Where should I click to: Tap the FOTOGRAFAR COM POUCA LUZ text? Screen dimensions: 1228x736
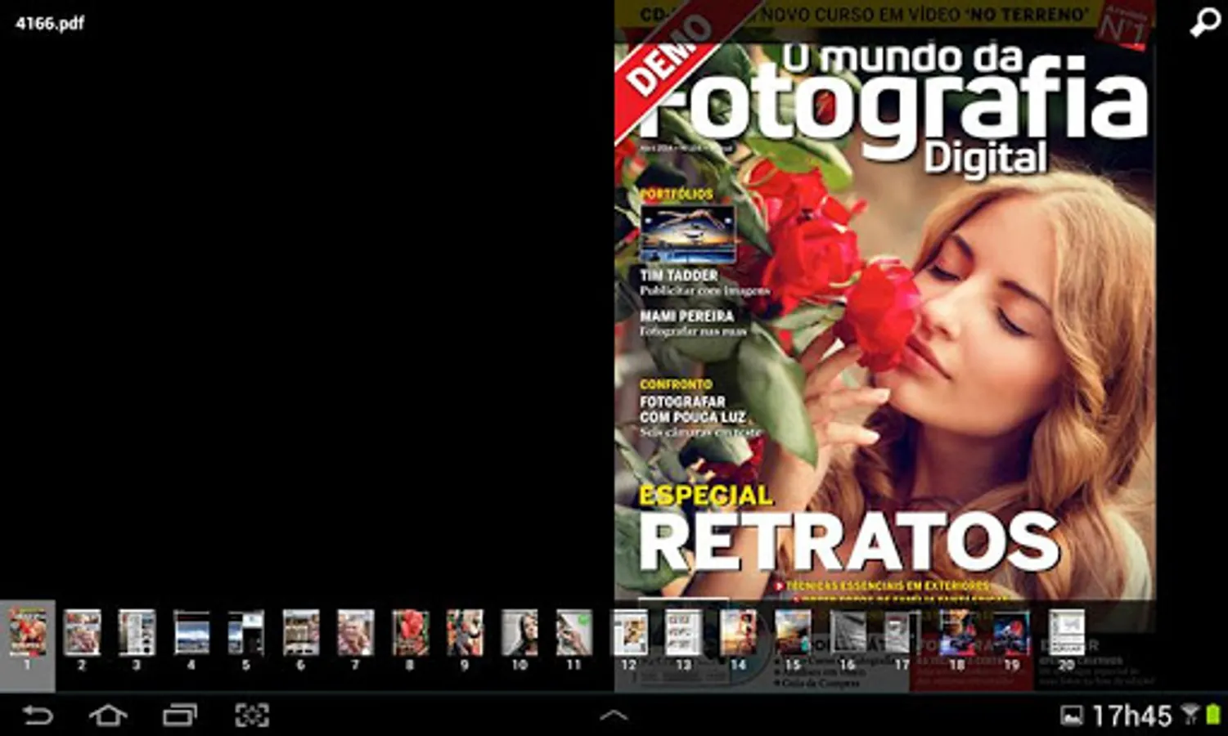click(693, 409)
